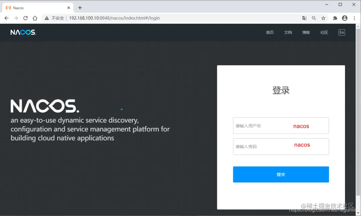Screen dimensions: 361x216
Task: Open the Chrome three-dot menu
Action: pyautogui.click(x=354, y=18)
